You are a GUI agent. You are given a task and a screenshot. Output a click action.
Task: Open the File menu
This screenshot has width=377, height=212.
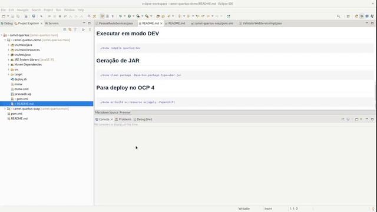[4, 10]
